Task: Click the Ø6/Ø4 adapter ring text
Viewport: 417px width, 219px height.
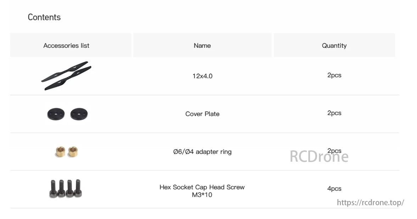Action: coord(202,152)
